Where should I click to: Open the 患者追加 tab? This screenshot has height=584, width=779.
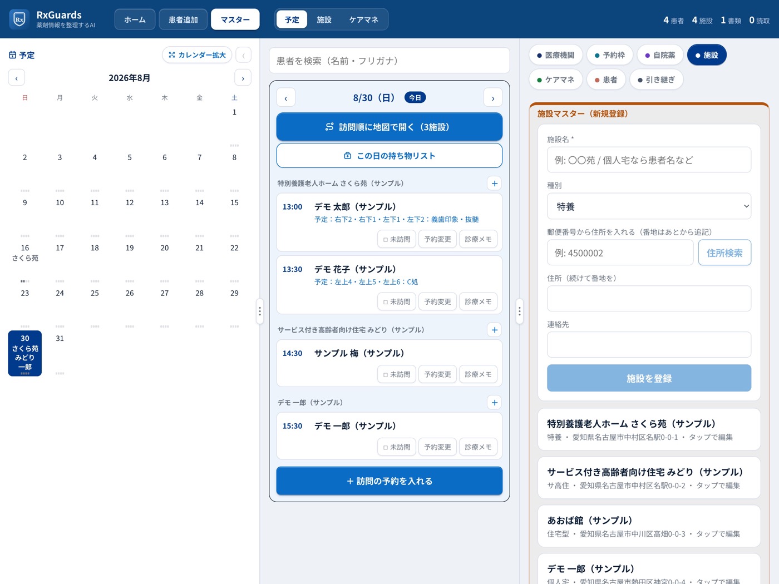pyautogui.click(x=183, y=19)
